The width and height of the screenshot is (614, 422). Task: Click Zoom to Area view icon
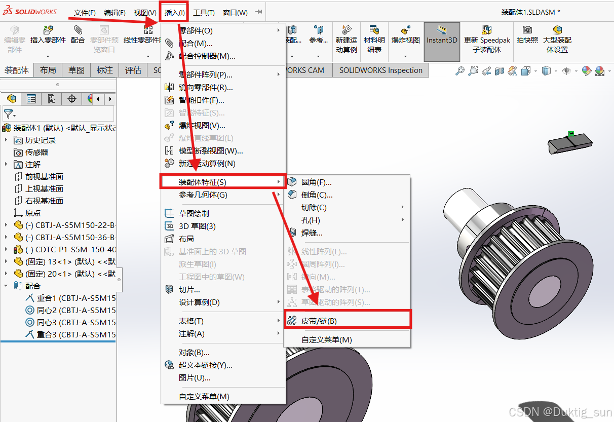pos(473,71)
